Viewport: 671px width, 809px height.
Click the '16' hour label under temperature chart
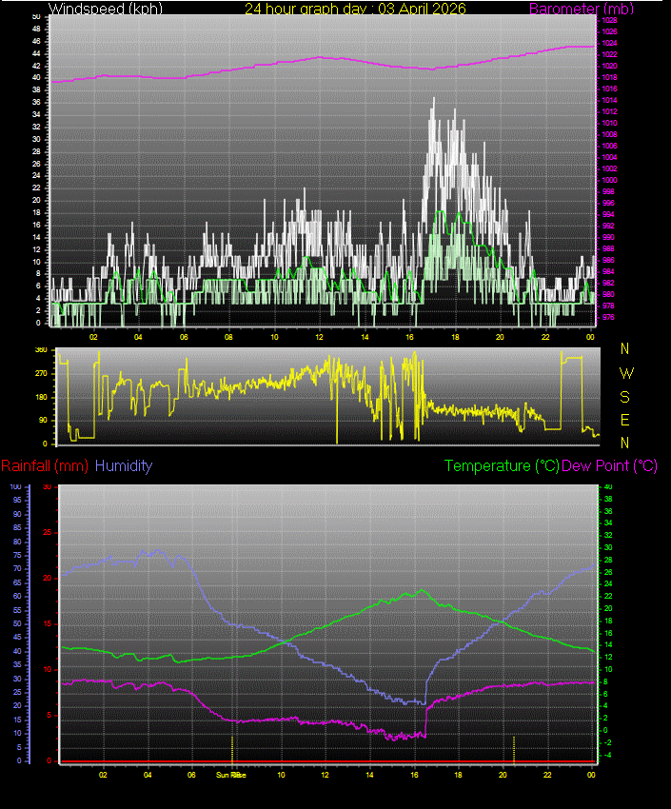click(x=414, y=775)
